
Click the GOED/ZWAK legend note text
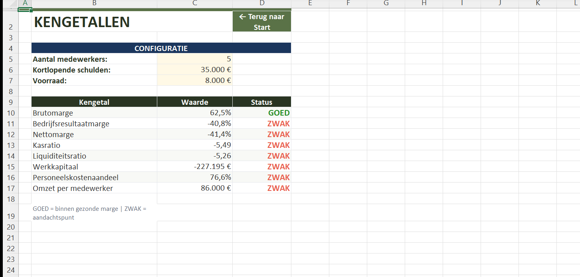pyautogui.click(x=89, y=213)
